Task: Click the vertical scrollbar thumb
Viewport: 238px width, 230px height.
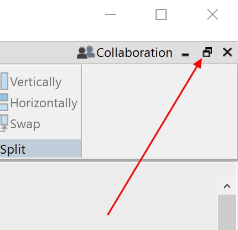Action: (227, 212)
